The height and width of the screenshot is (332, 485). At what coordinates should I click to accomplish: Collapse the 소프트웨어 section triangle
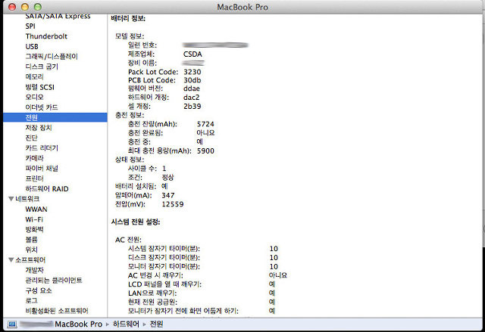pyautogui.click(x=11, y=260)
